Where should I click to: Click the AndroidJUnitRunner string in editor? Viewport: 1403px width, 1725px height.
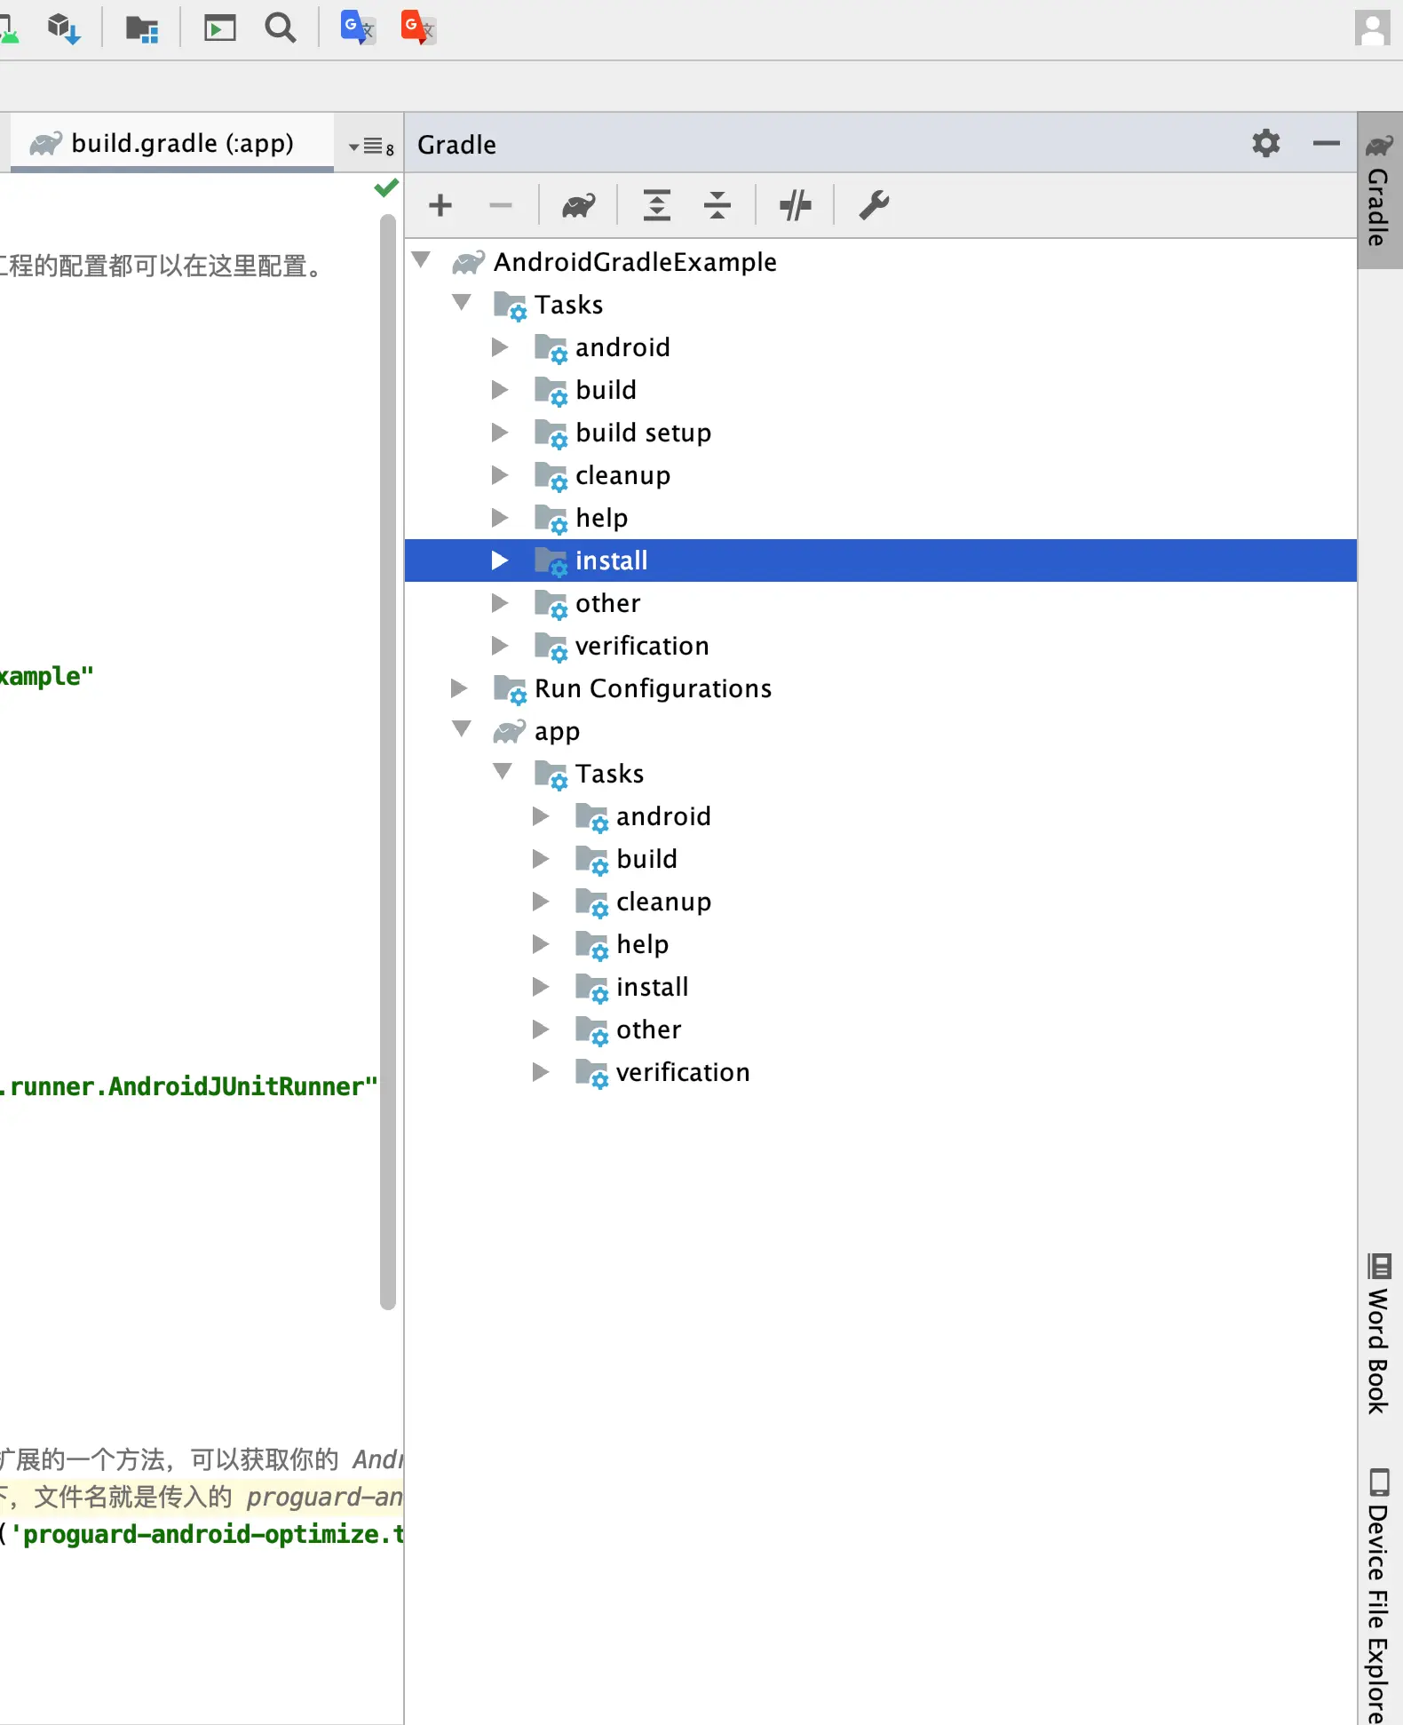point(189,1086)
